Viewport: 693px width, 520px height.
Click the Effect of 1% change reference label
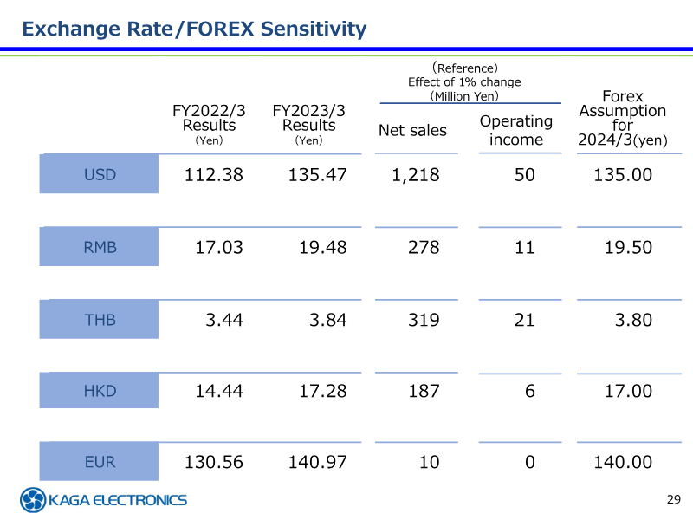coord(464,82)
